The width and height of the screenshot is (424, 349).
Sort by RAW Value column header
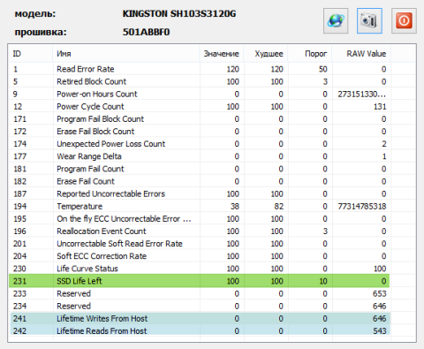click(x=361, y=54)
